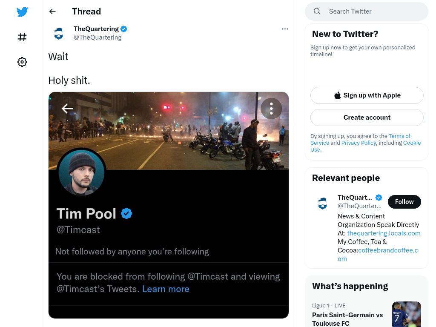
Task: Click the verified badge next to TheQuartering
Action: (x=124, y=29)
